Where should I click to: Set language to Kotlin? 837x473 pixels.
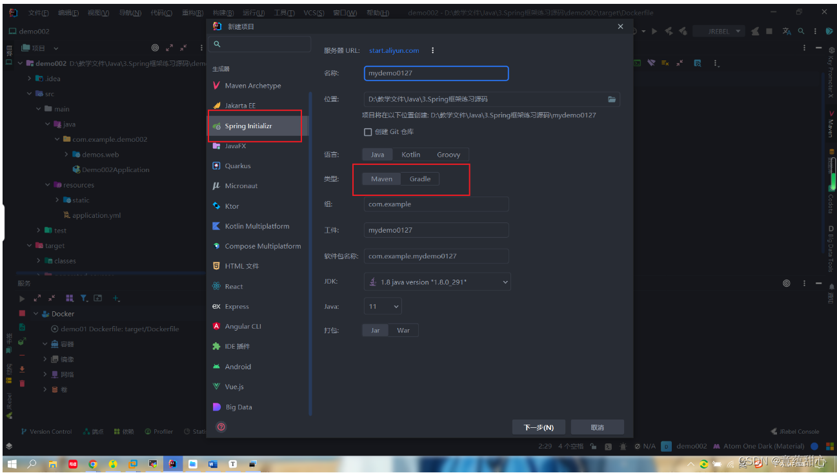click(x=411, y=155)
